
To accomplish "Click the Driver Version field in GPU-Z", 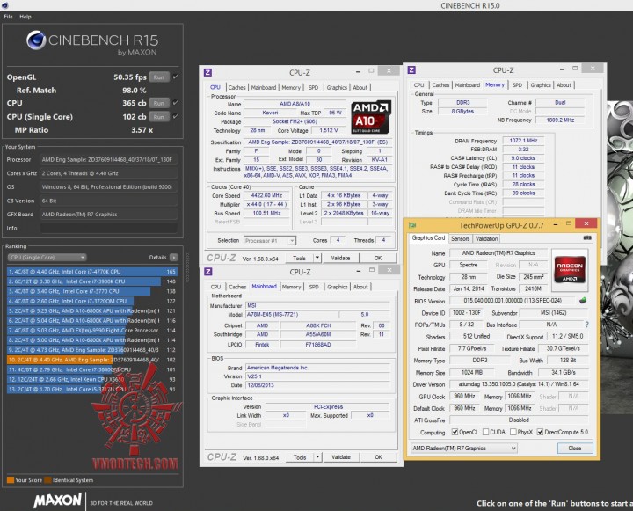I will (519, 384).
